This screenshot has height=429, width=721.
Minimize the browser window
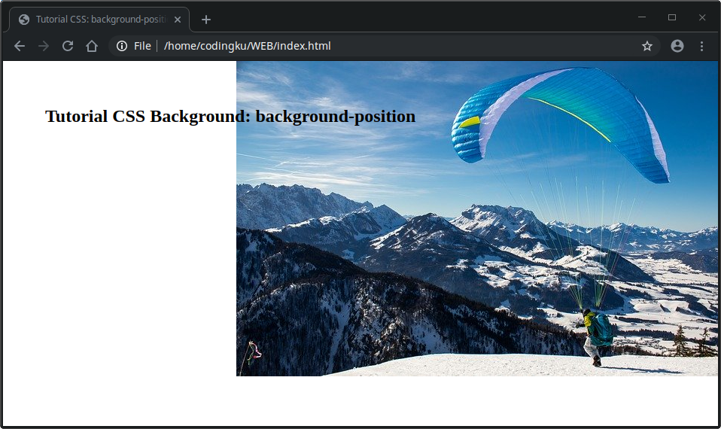(x=642, y=17)
